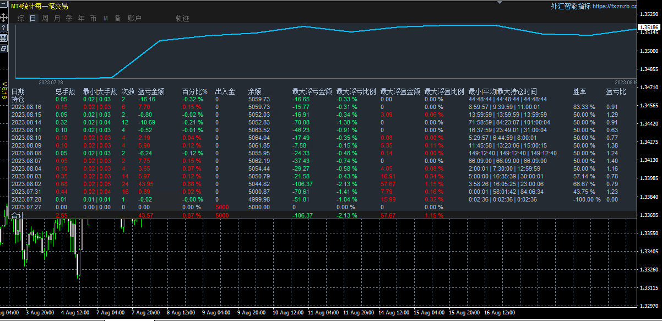Select the 周 weekly statistics tab
This screenshot has height=321, width=662.
click(x=45, y=18)
